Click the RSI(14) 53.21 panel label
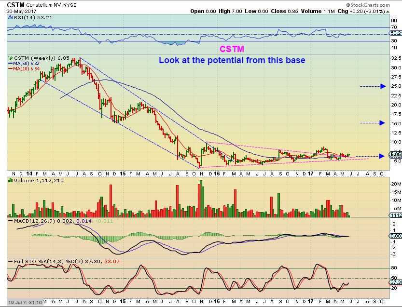The height and width of the screenshot is (307, 402). point(33,18)
